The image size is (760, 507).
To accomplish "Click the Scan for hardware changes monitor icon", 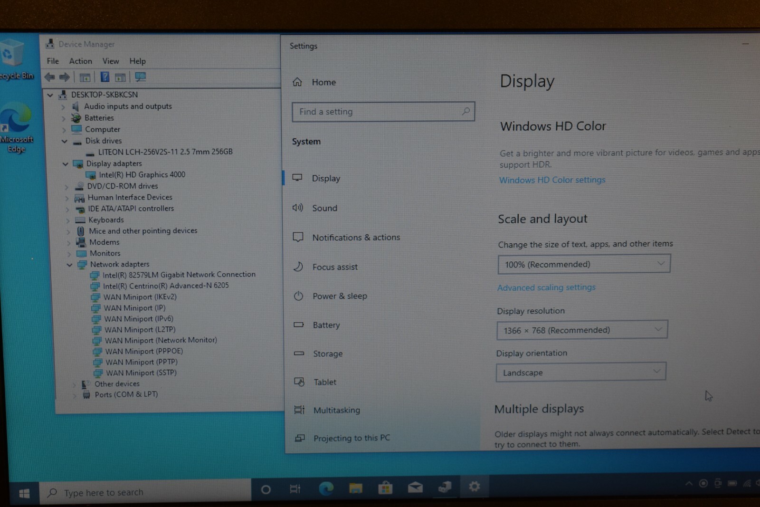I will (x=140, y=77).
